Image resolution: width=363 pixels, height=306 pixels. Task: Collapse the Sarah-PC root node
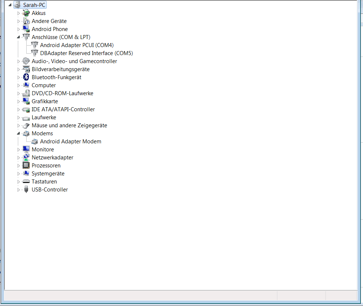(10, 5)
